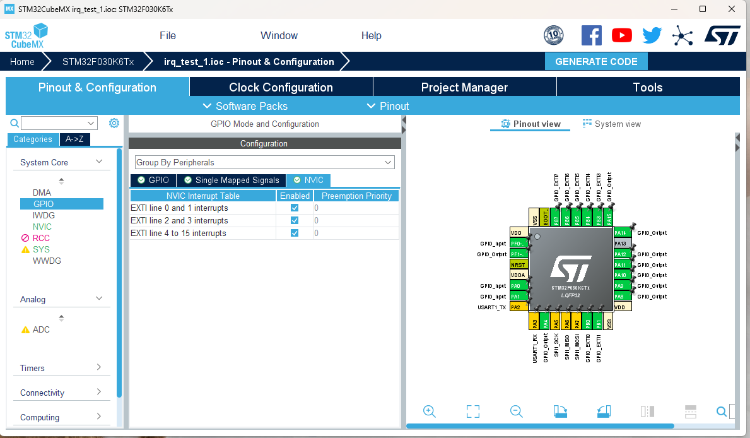Switch to the Clock Configuration tab
Image resolution: width=750 pixels, height=438 pixels.
coord(281,87)
